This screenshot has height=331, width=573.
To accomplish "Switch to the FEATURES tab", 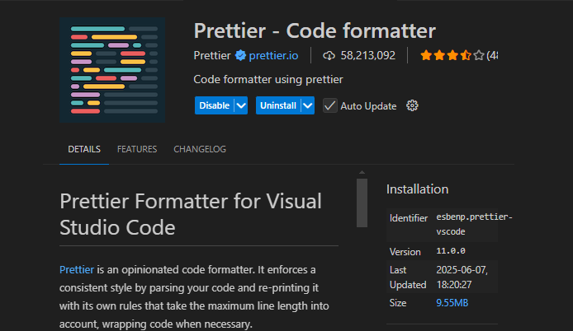I will pyautogui.click(x=137, y=150).
